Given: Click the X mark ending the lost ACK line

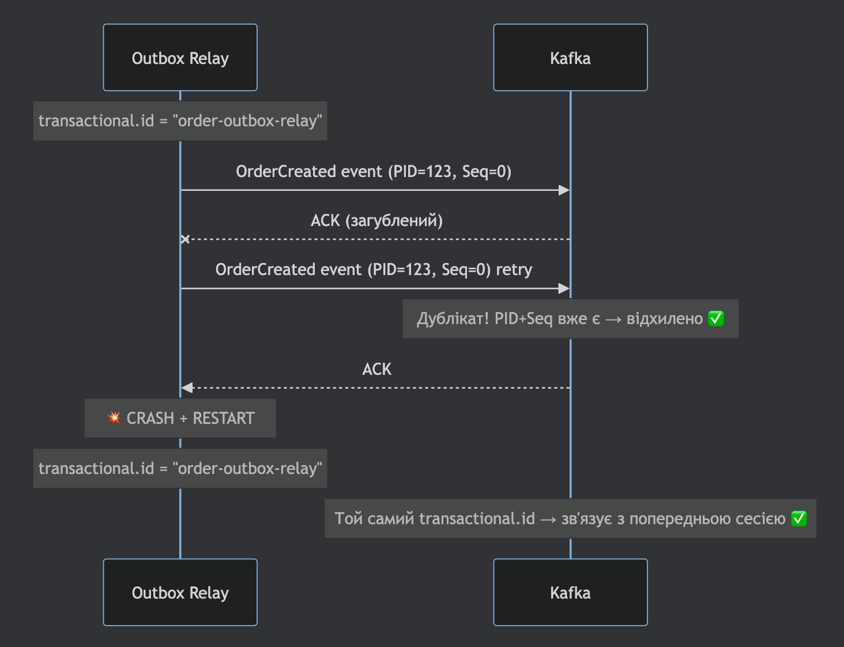Looking at the screenshot, I should pyautogui.click(x=185, y=239).
